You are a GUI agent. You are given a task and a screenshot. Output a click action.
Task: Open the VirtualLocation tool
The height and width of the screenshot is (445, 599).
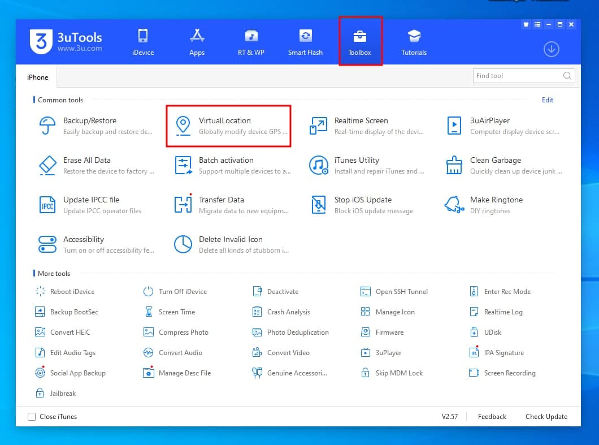pos(228,126)
